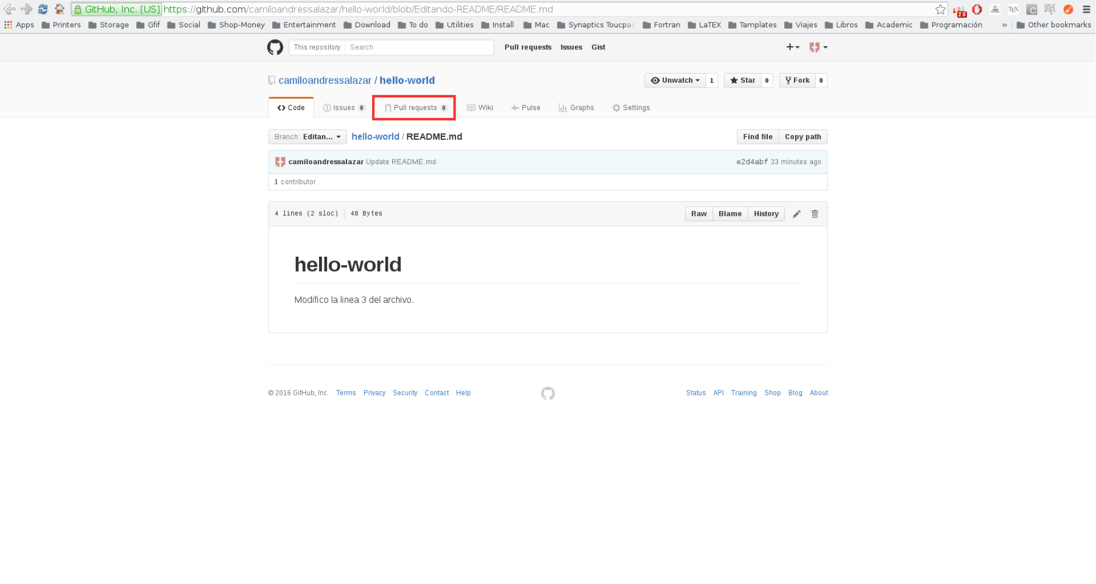Expand the Branch: Editan... selector
Image resolution: width=1096 pixels, height=584 pixels.
point(307,137)
